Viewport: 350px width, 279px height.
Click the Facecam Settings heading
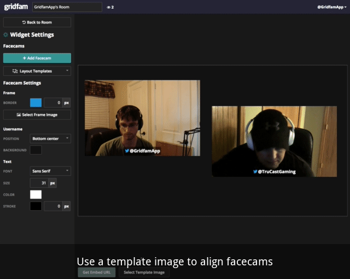[x=22, y=83]
